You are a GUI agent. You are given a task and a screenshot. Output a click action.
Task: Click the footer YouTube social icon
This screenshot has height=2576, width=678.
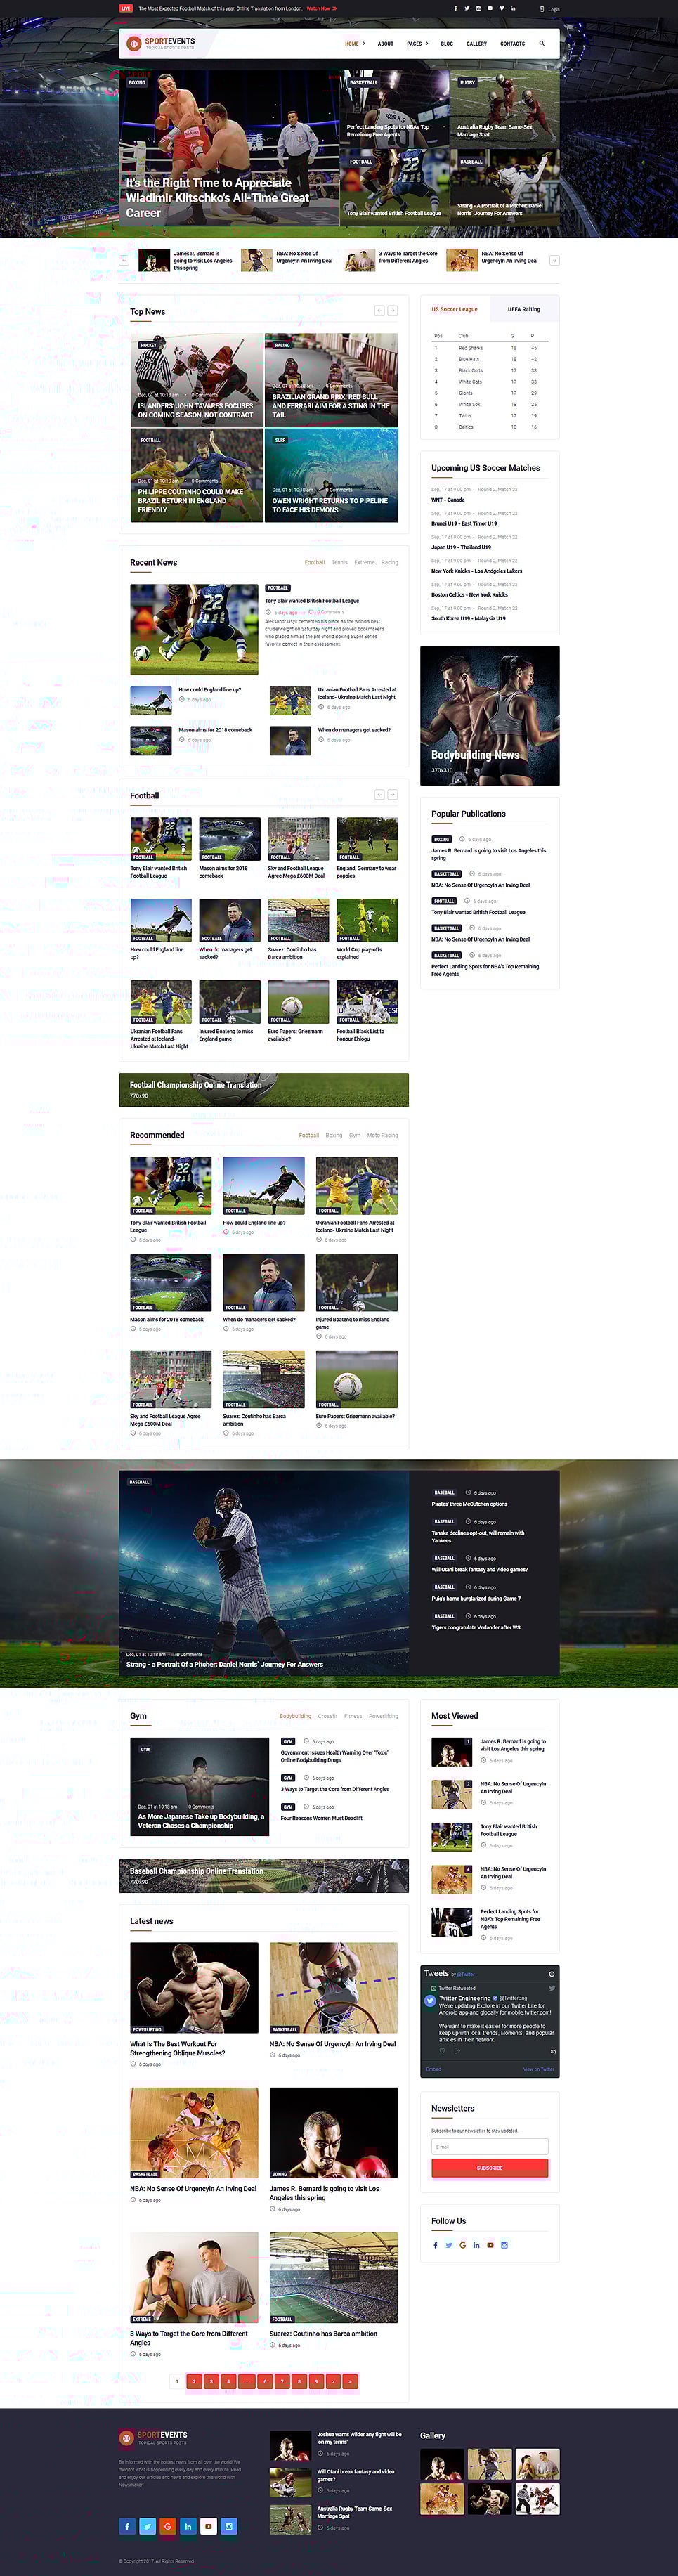pos(208,2526)
